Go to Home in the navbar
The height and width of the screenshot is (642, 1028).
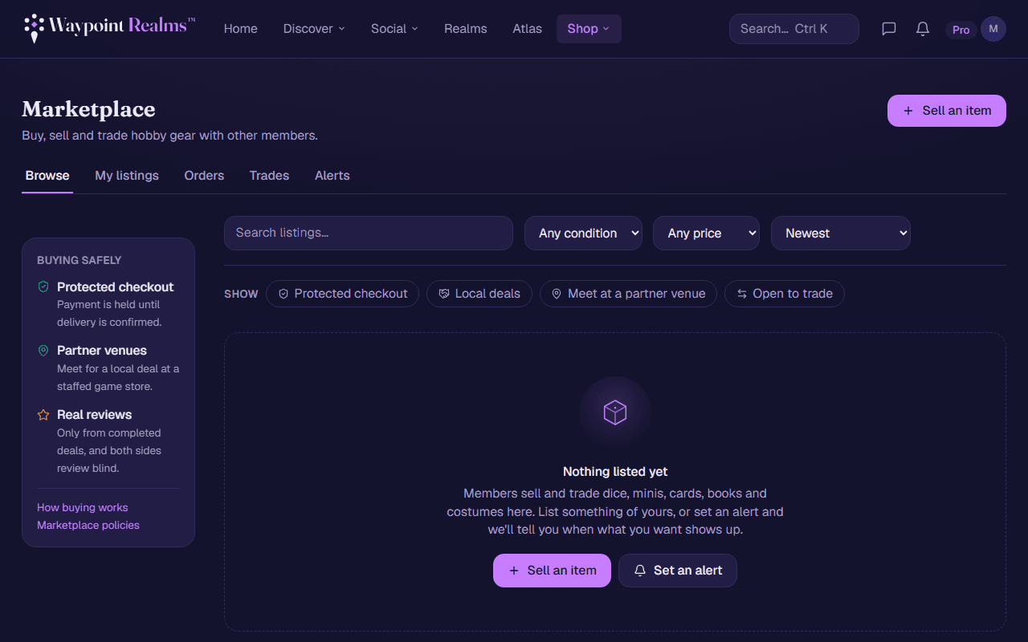241,29
